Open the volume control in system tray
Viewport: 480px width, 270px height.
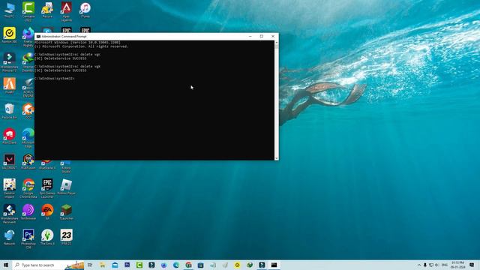[436, 265]
